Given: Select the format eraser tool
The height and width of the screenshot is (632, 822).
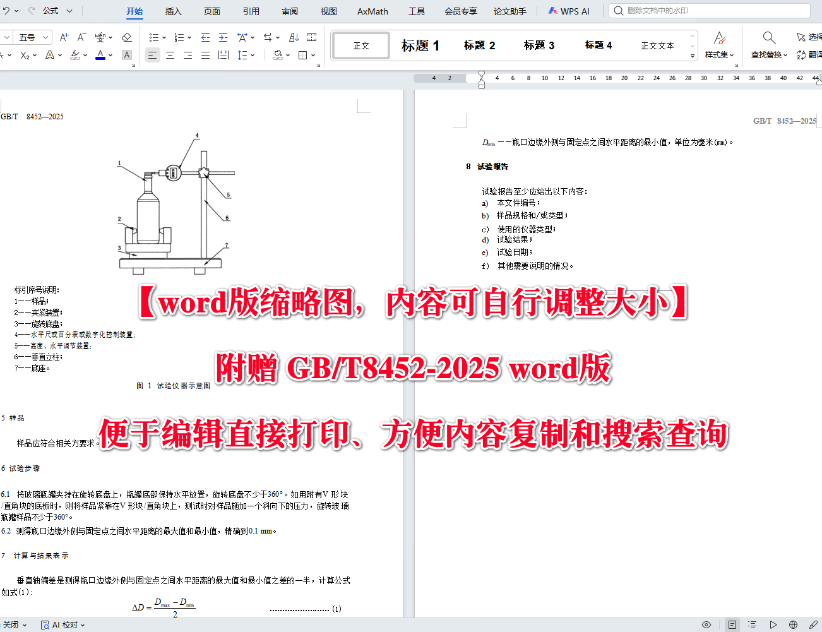Looking at the screenshot, I should coord(126,37).
